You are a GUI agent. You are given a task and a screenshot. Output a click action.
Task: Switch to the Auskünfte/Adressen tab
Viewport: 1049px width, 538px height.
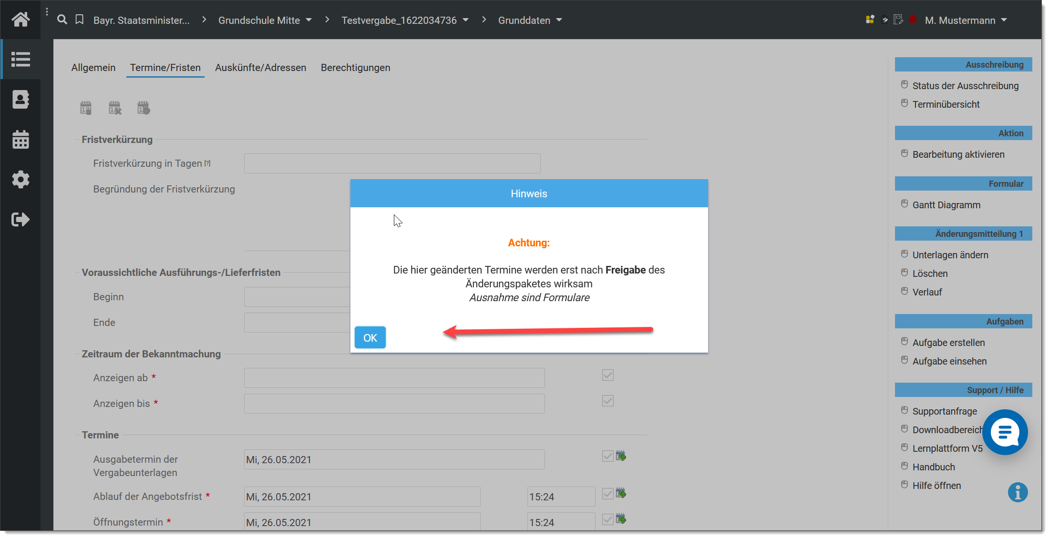tap(261, 68)
